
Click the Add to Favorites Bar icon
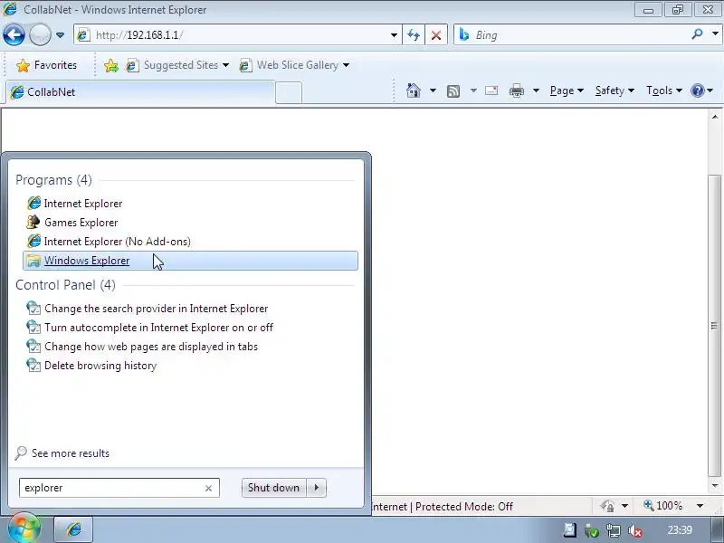(110, 65)
